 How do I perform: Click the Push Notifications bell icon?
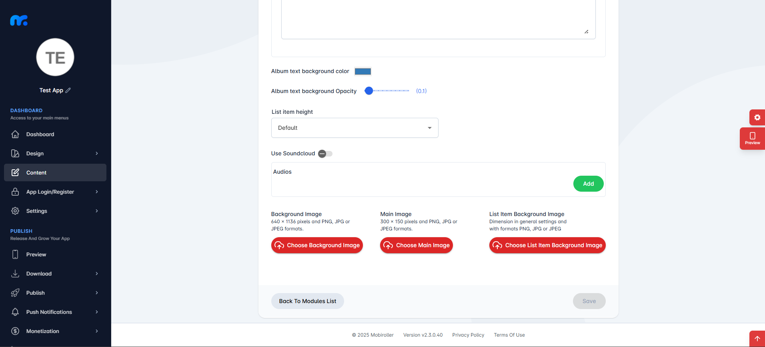click(15, 312)
